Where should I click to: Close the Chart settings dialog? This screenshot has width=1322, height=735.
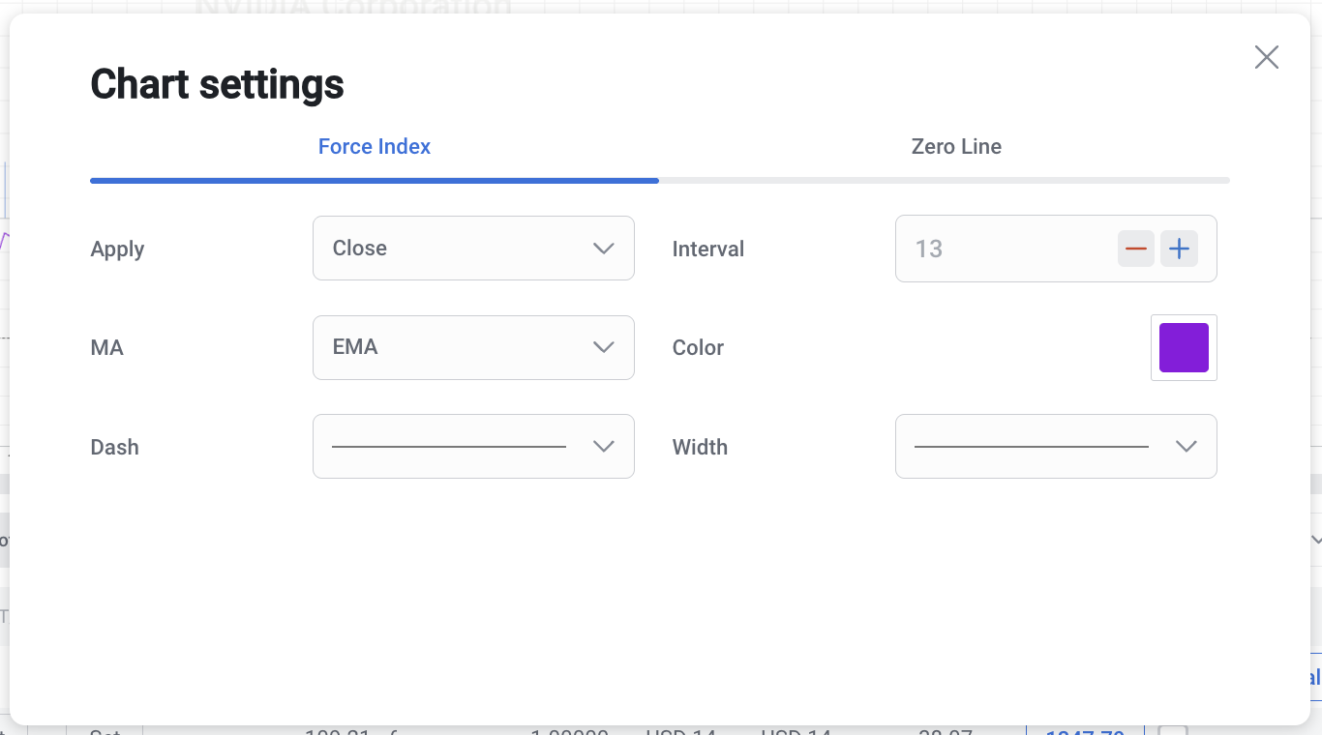pos(1266,58)
